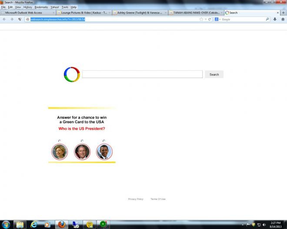Select the radio button above the left portrait
This screenshot has width=287, height=229.
point(60,141)
